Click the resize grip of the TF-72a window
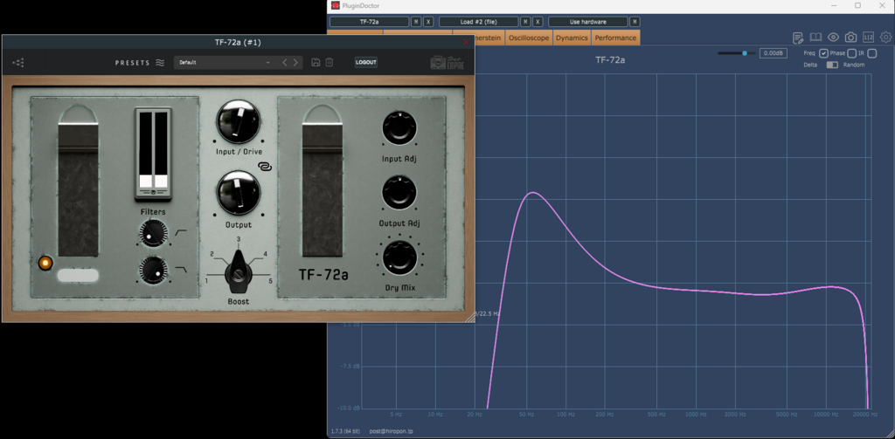This screenshot has height=439, width=895. [469, 318]
